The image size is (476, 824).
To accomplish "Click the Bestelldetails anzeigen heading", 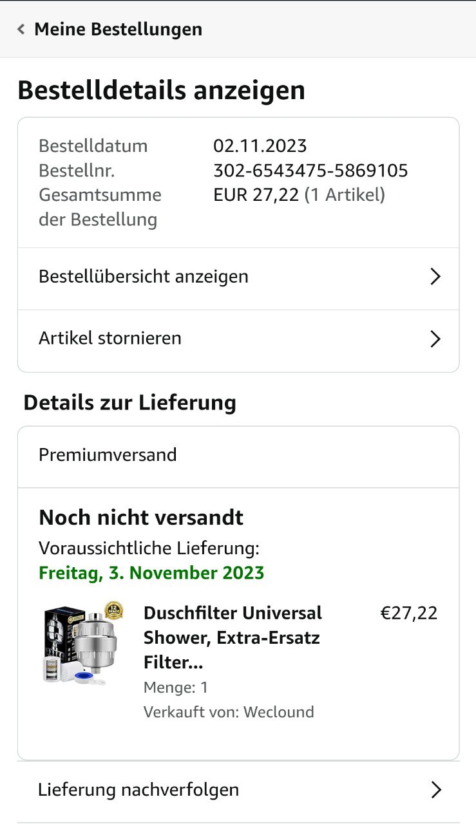I will (x=161, y=91).
